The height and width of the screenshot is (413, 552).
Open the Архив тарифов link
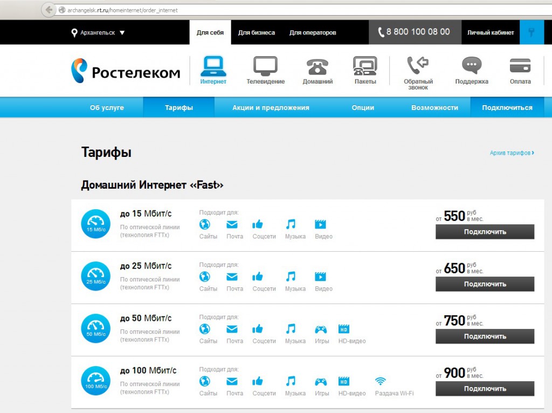click(512, 153)
